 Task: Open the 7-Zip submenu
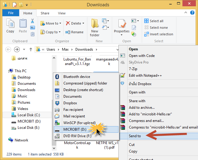point(159,69)
